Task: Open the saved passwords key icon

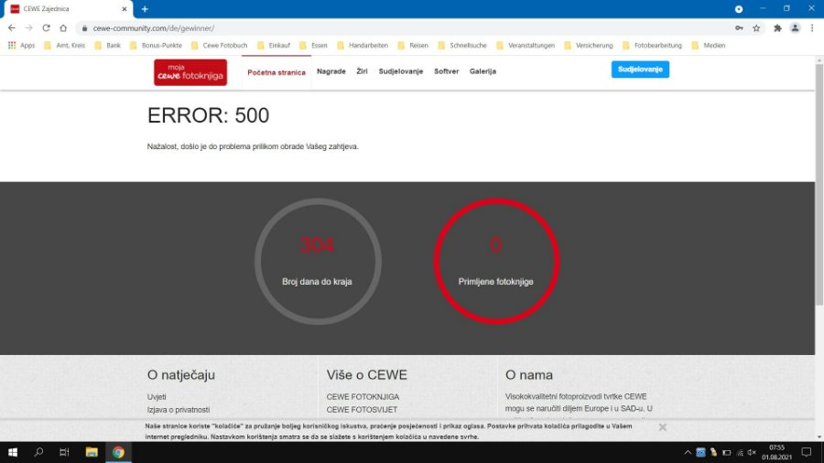Action: [739, 28]
